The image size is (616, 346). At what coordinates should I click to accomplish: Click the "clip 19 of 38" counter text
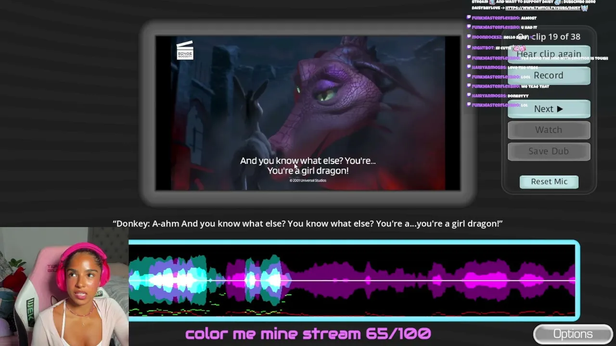click(x=556, y=37)
